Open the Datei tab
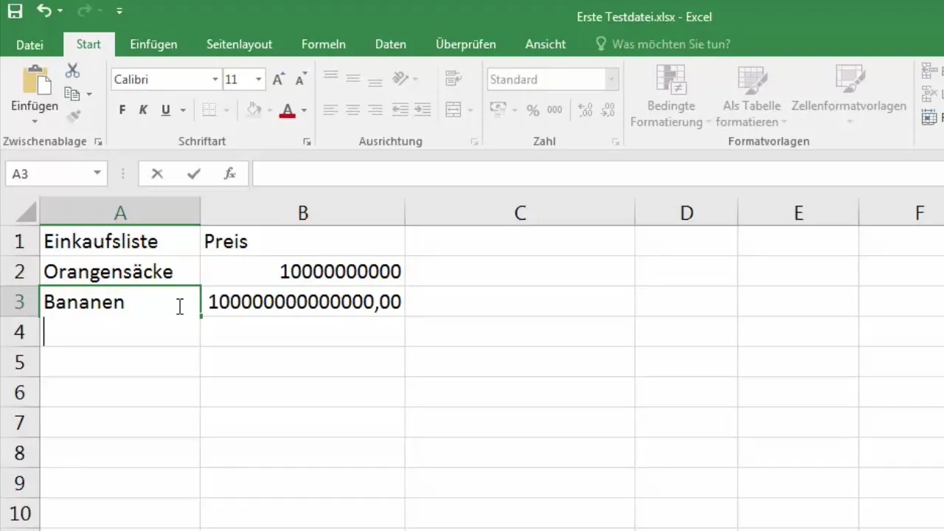 (29, 44)
